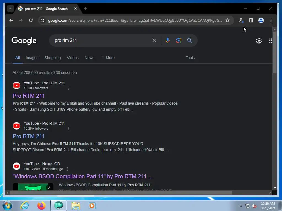The image size is (282, 211).
Task: Open Chrome three-dot menu
Action: click(x=271, y=20)
